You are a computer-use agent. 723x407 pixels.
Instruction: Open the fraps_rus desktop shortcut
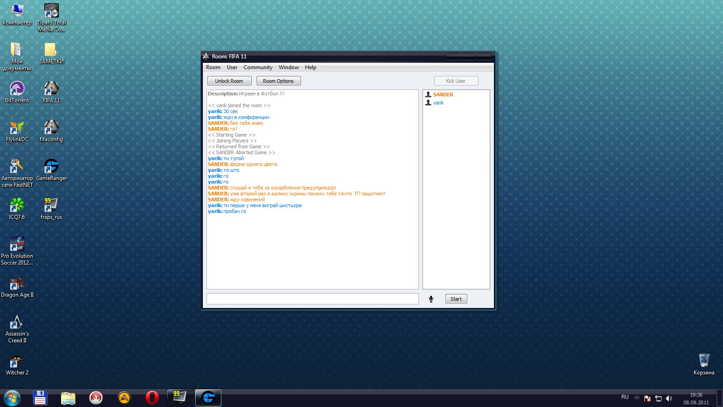[51, 209]
